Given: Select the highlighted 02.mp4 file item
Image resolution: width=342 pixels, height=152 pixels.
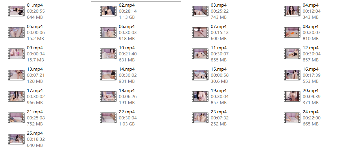Looking at the screenshot, I should tap(136, 11).
